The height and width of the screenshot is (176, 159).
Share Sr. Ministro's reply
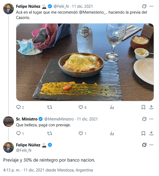tap(151, 133)
